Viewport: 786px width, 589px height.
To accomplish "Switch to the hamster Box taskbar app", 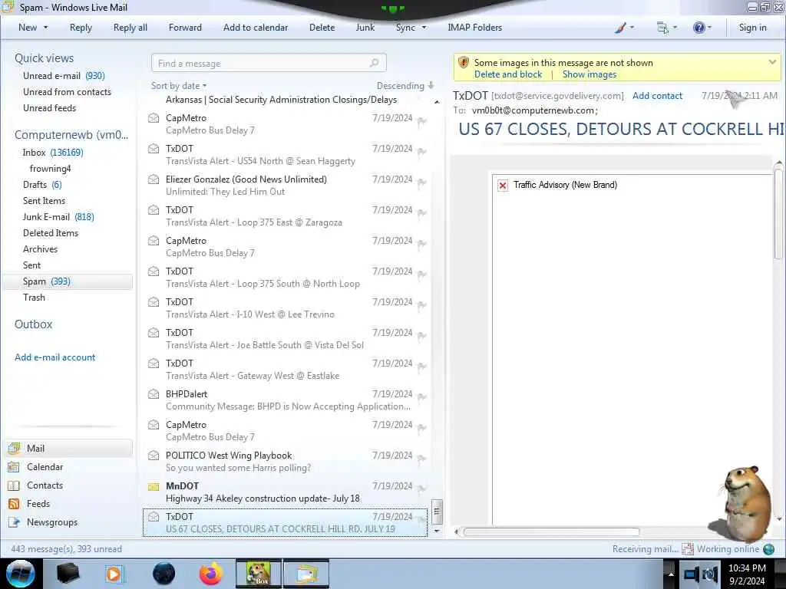I will pyautogui.click(x=258, y=574).
